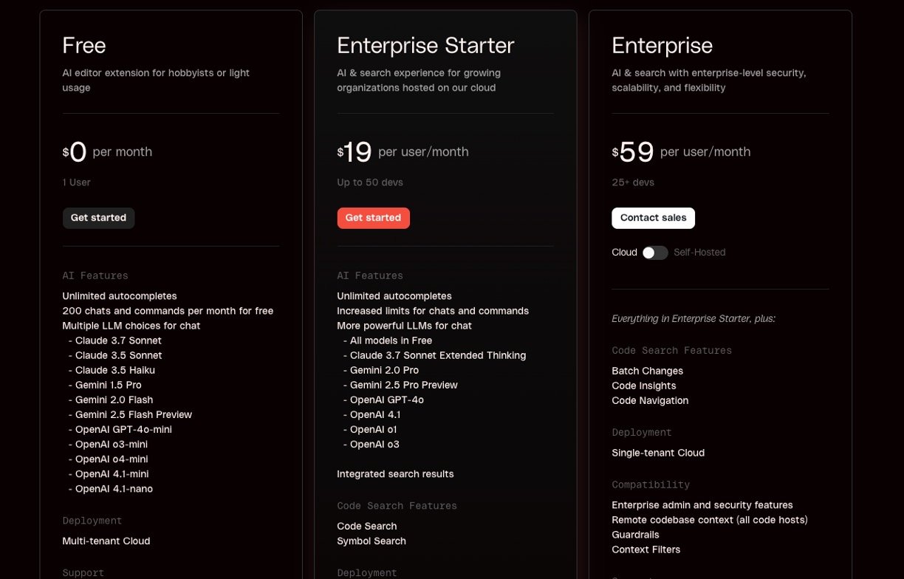This screenshot has width=904, height=579.
Task: Click Claude 3.7 Sonnet Extended Thinking entry
Action: coord(437,355)
